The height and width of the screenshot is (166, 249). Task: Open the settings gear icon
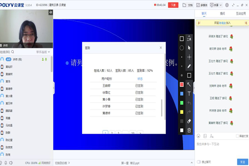click(x=227, y=5)
